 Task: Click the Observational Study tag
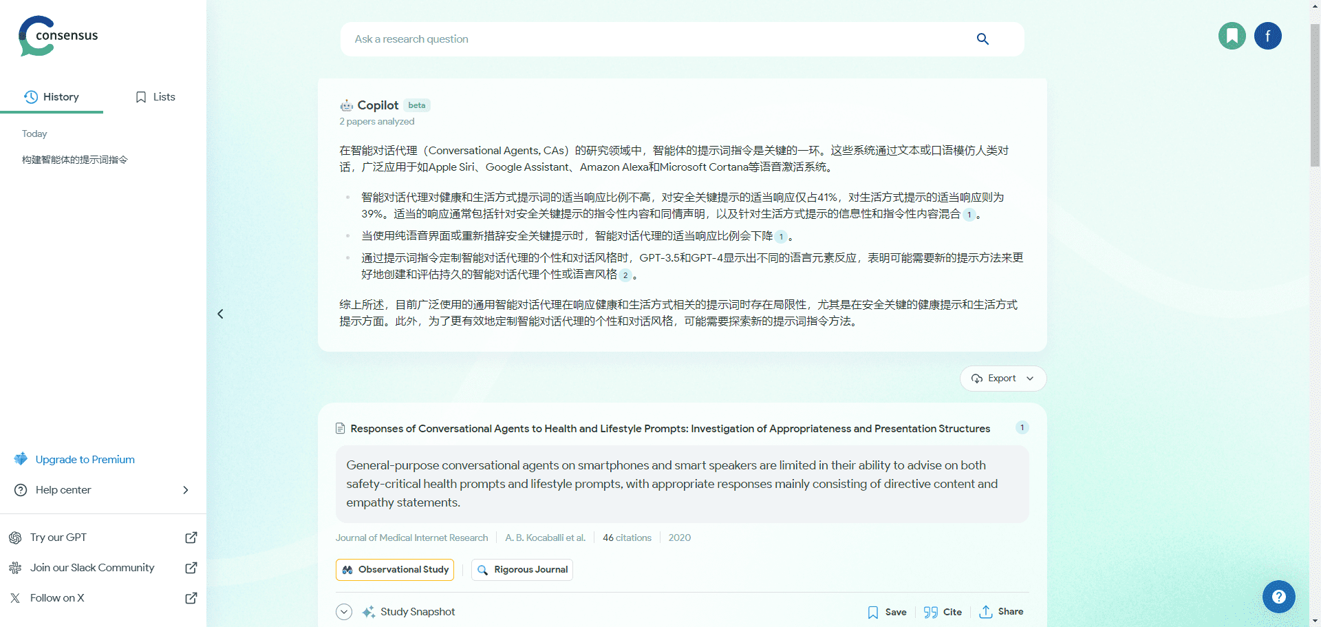click(x=395, y=570)
